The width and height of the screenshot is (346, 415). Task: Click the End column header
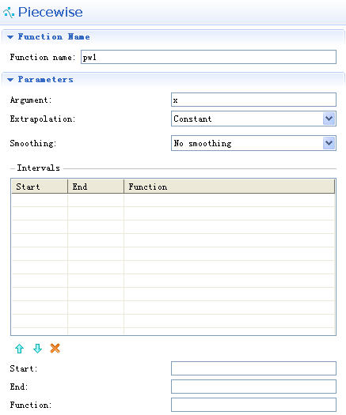coord(96,187)
